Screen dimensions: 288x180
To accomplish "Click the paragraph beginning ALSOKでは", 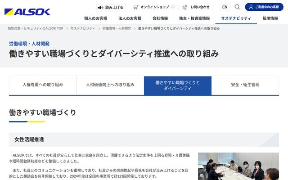I will (x=99, y=158).
